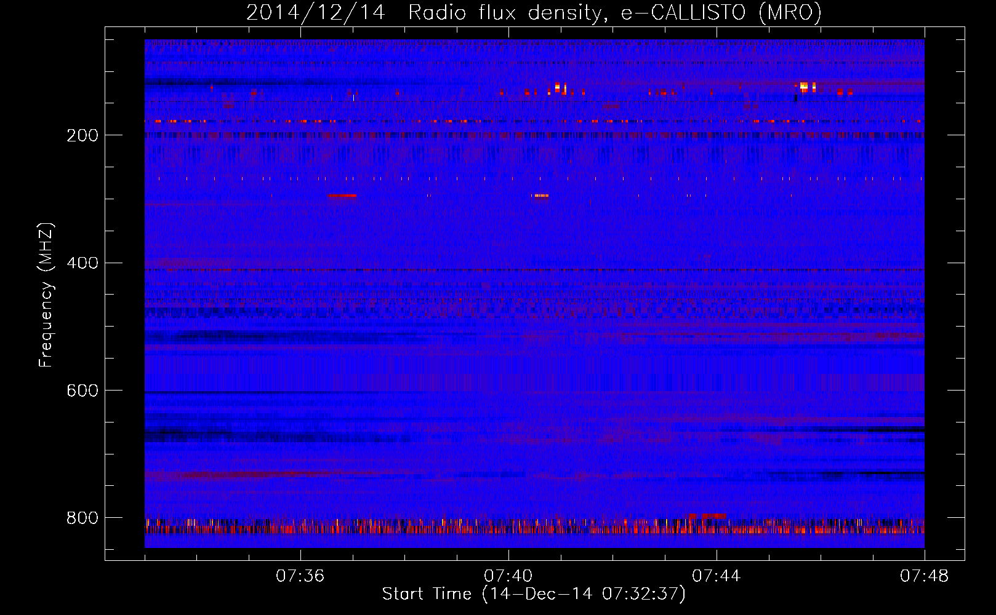Click the 'Start Time (14-Dec-14 07:32:37)' label
The image size is (996, 615).
tap(534, 594)
